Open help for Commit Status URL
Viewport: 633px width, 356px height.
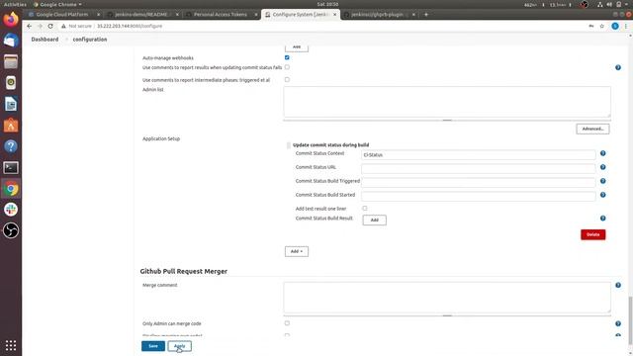pos(602,167)
